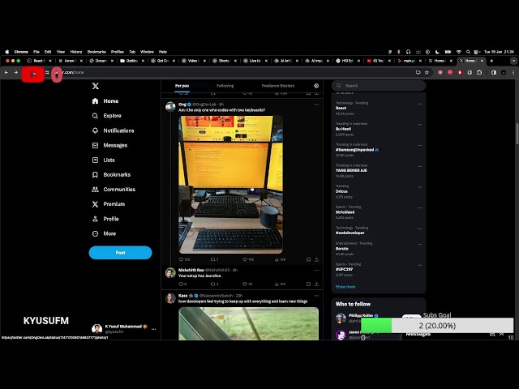Open the Boruto trend
Image resolution: width=519 pixels, height=389 pixels.
point(377,249)
